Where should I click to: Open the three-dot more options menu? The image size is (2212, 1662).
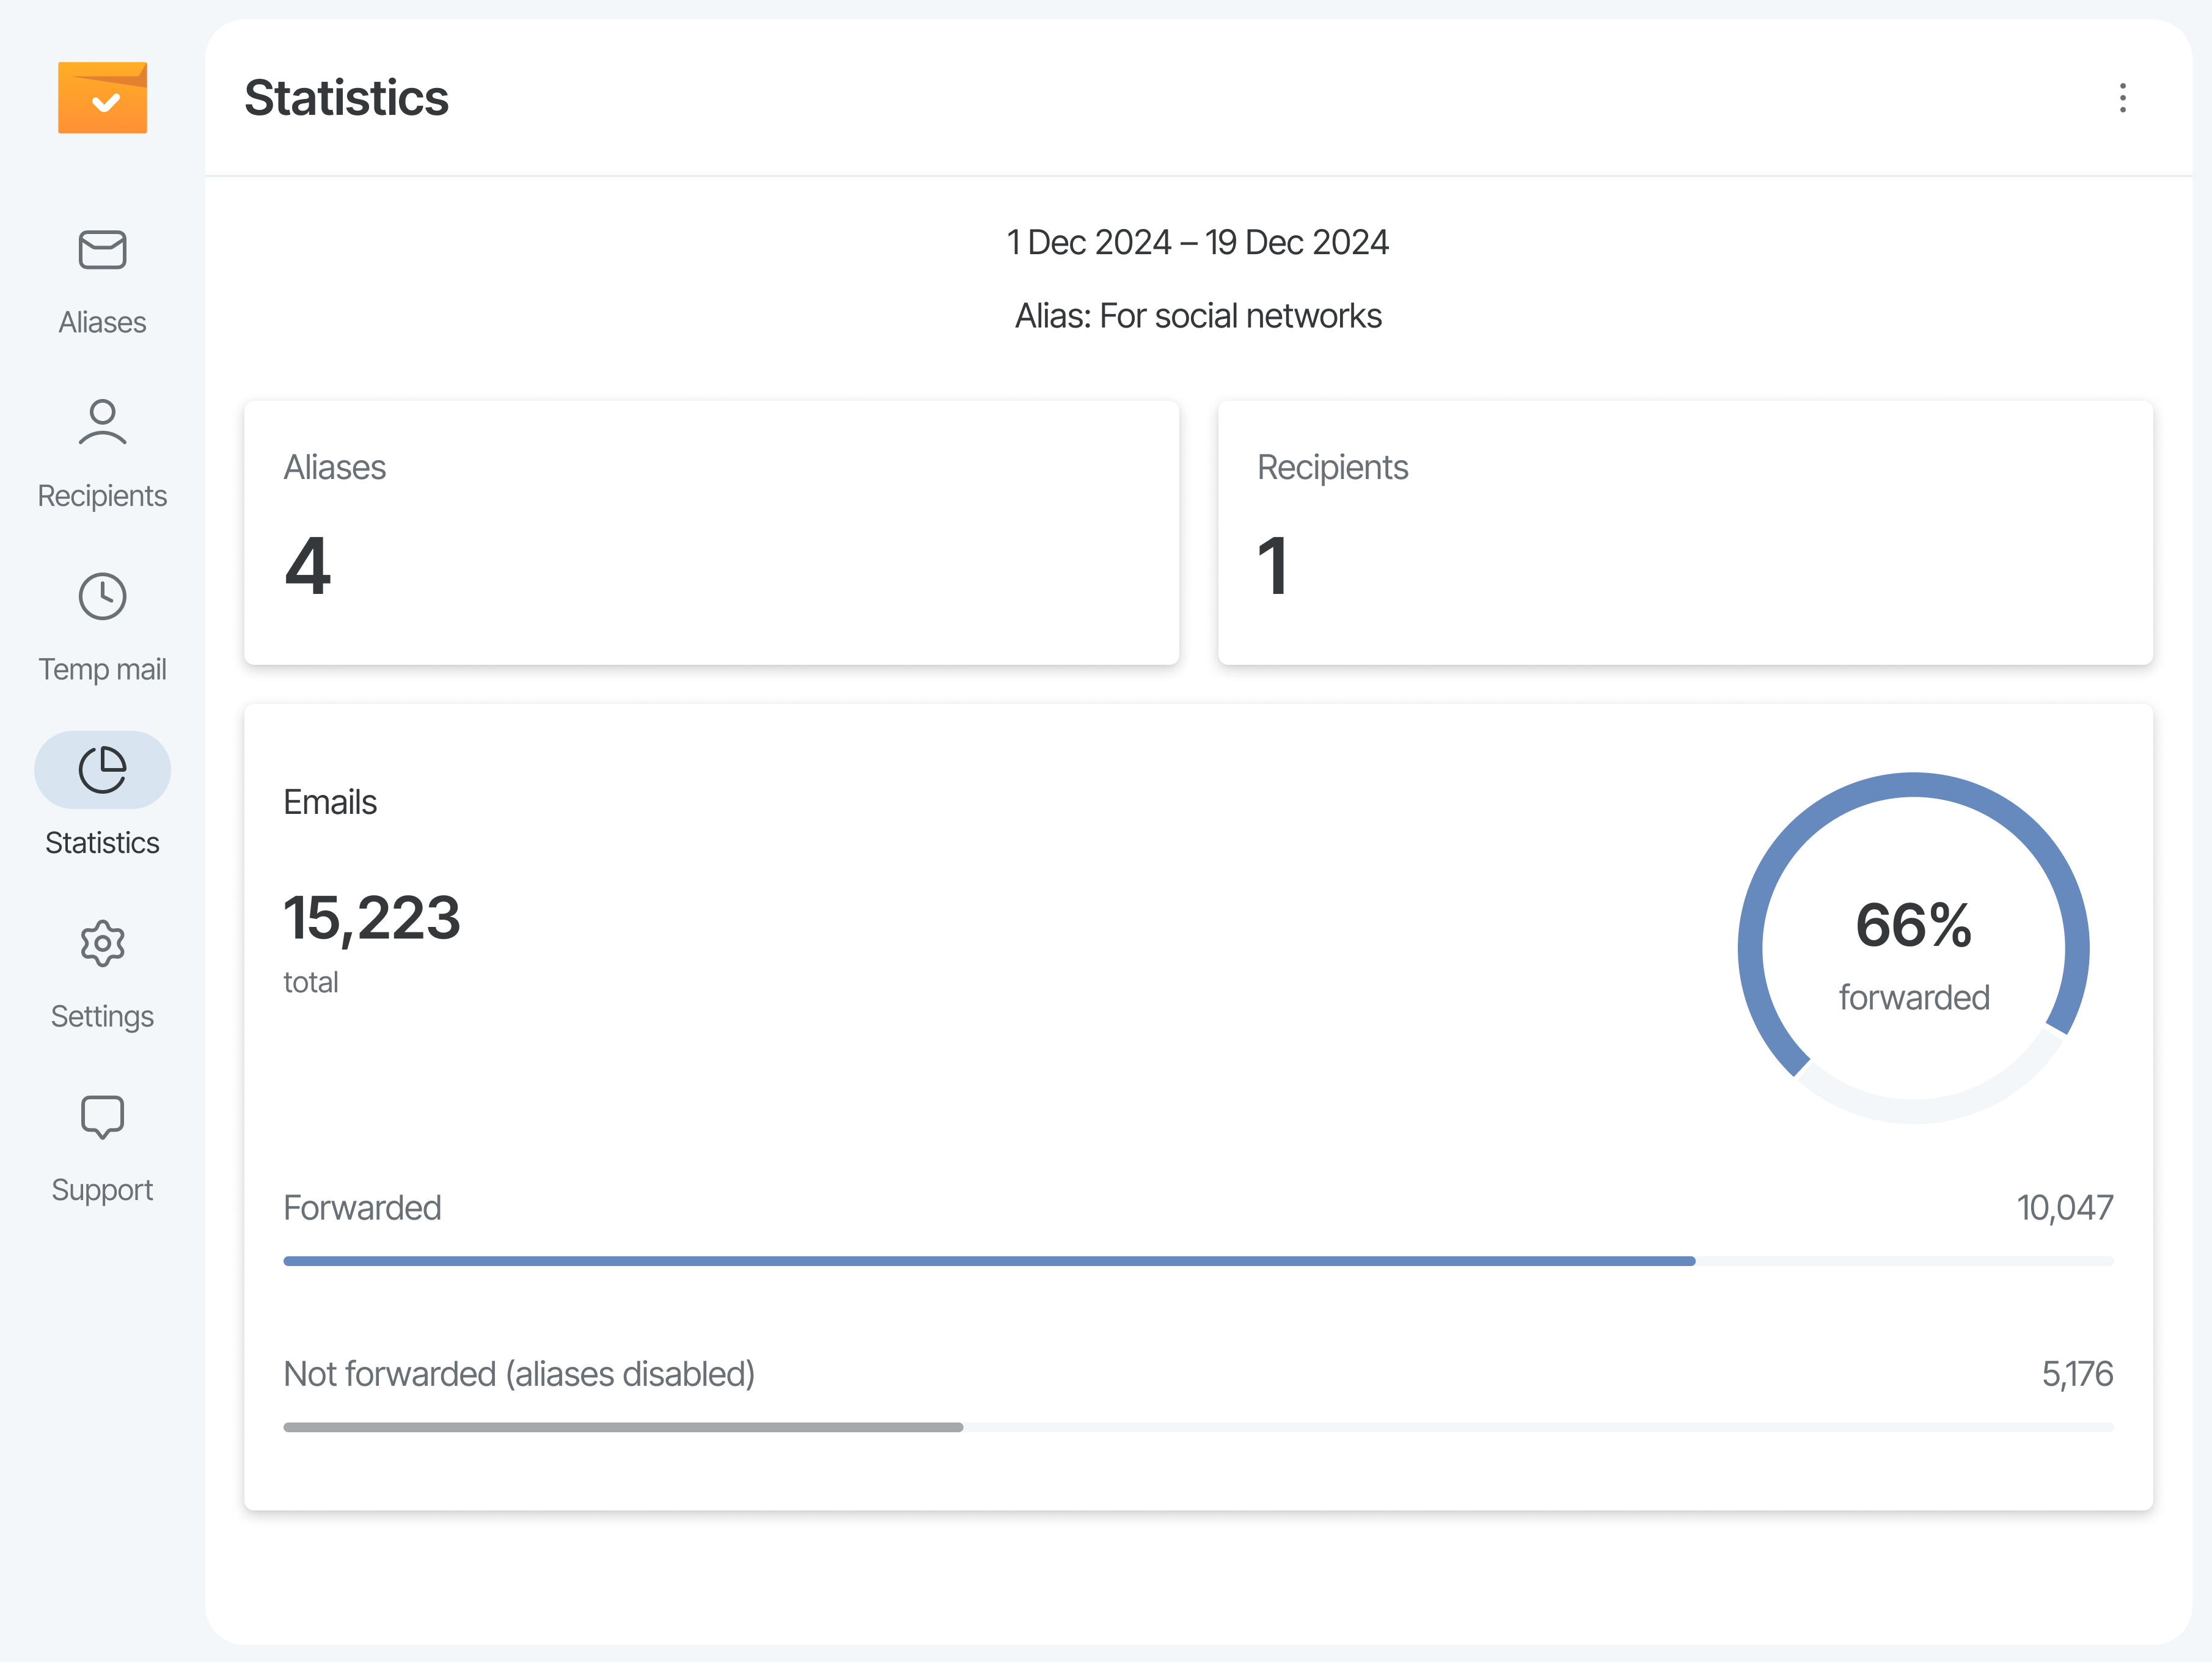2122,97
